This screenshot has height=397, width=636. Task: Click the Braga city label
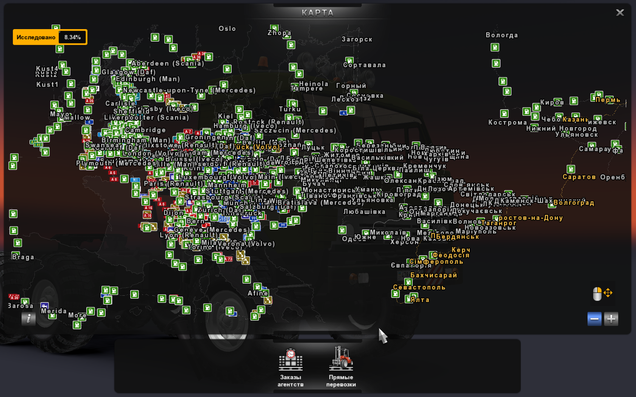(x=23, y=257)
